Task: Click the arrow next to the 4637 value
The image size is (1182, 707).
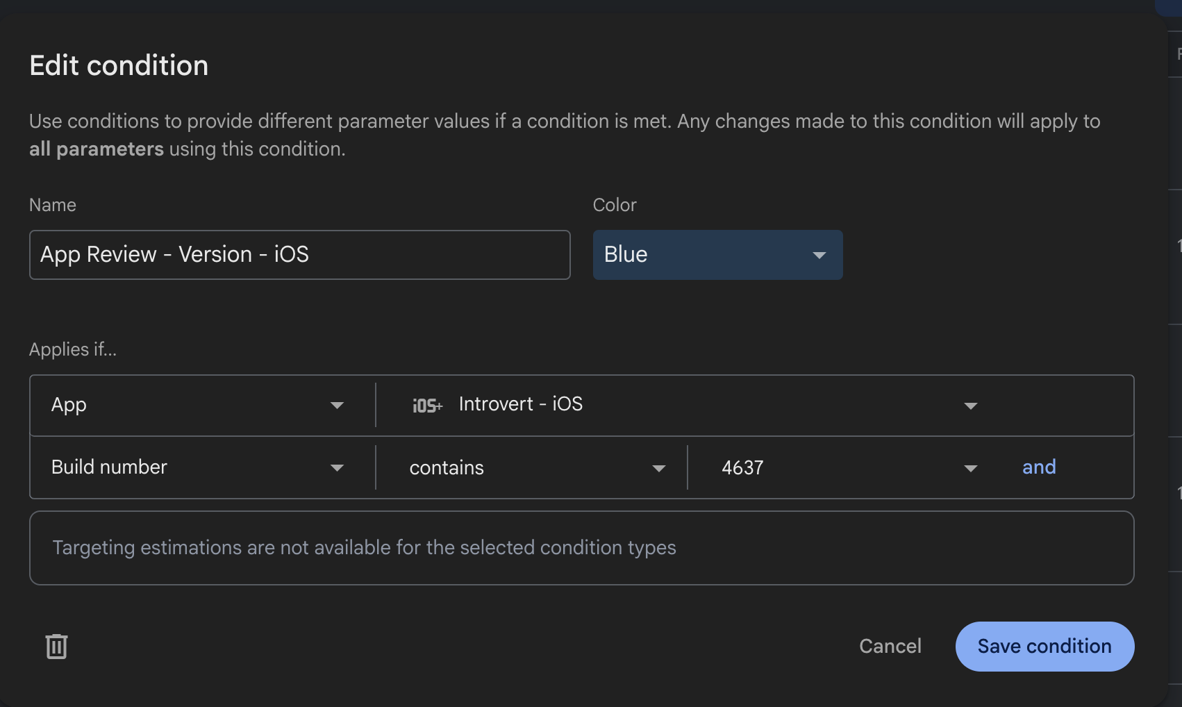Action: point(969,468)
